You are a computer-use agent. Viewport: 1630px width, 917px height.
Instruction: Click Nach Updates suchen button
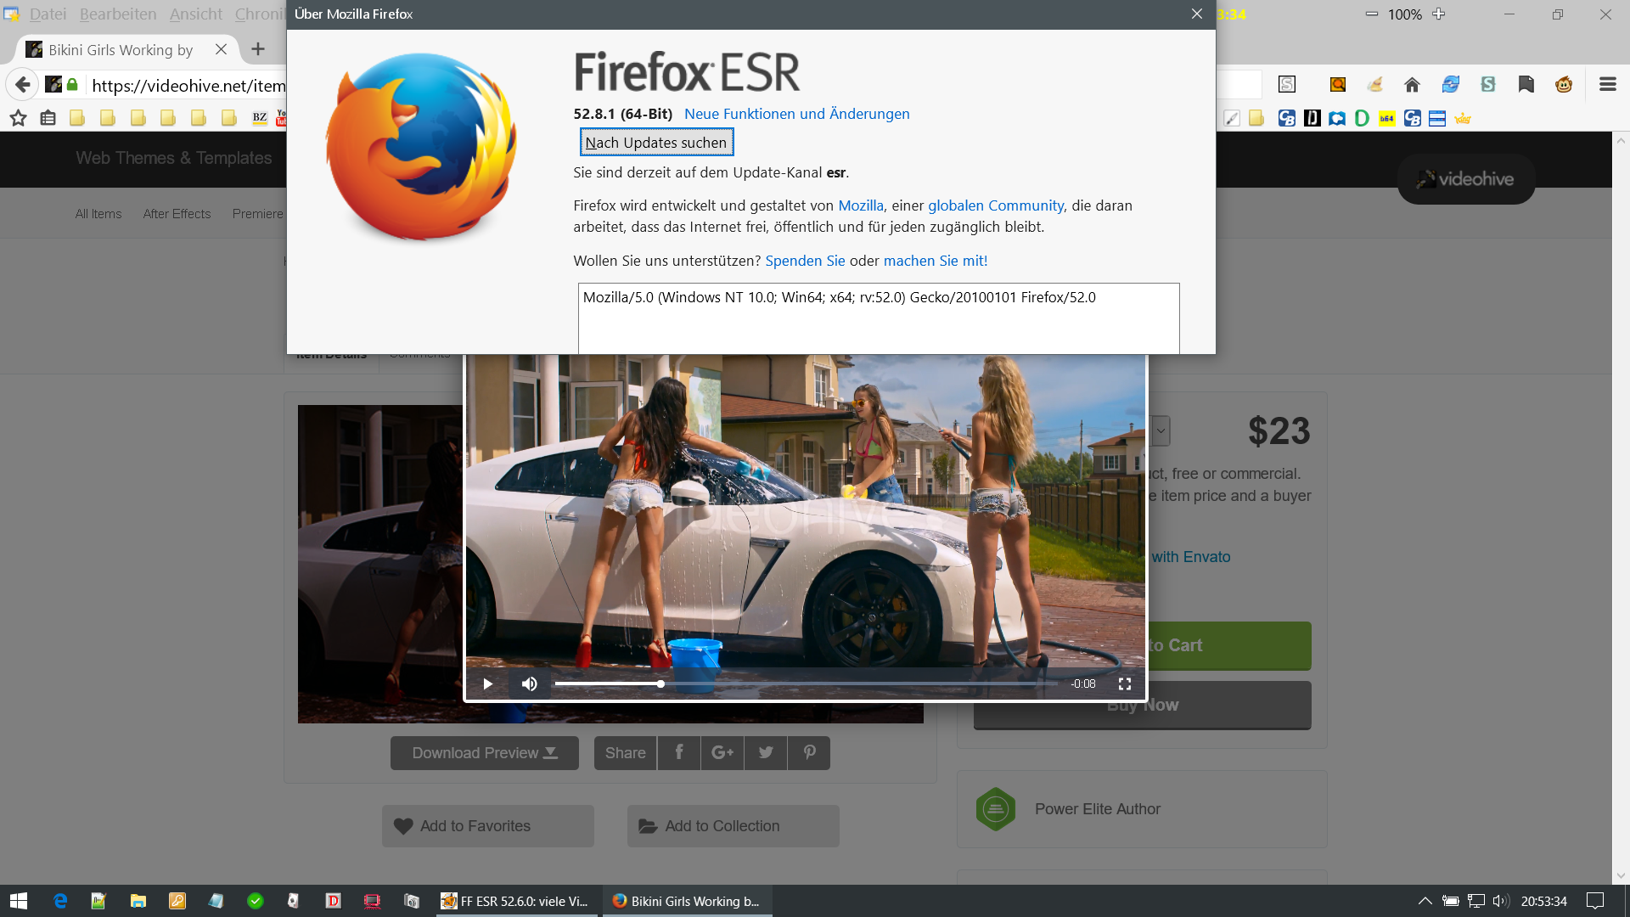pos(655,143)
